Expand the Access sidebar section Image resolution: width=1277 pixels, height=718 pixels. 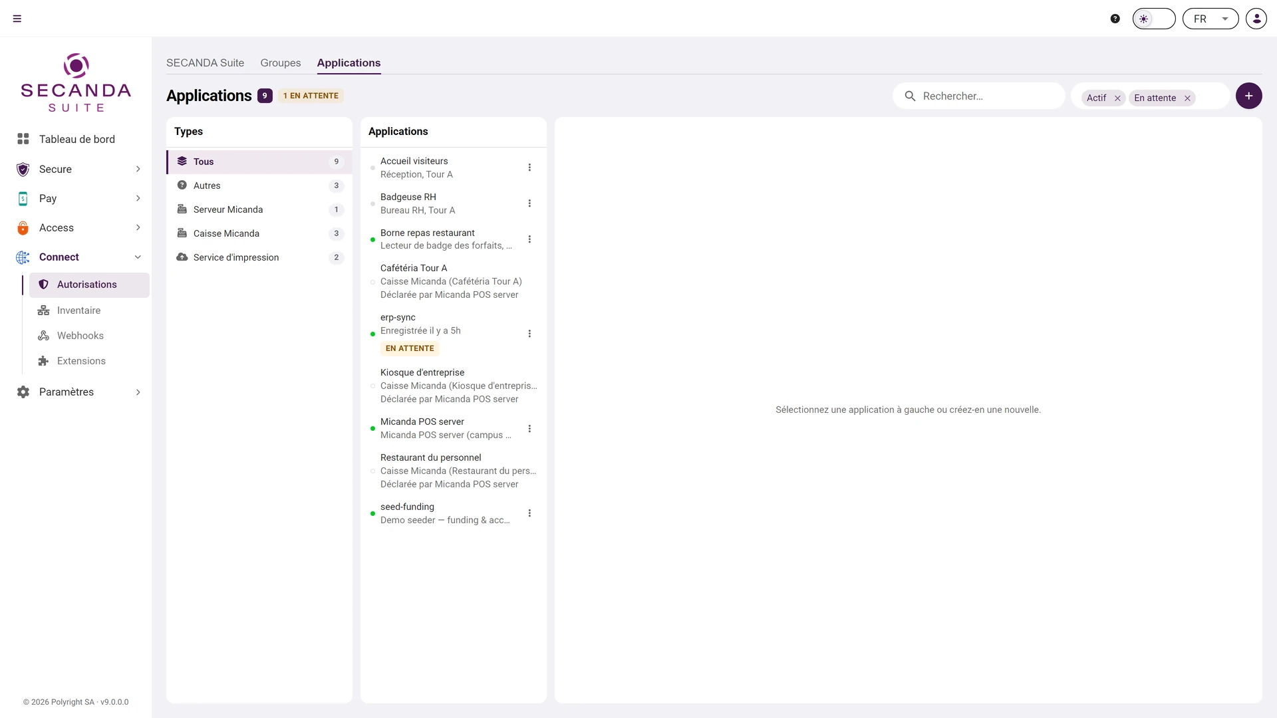[x=76, y=227]
